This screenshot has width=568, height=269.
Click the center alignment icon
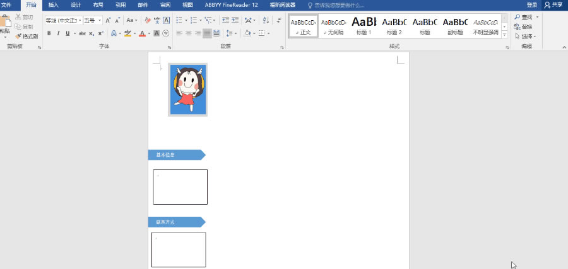[x=188, y=33]
